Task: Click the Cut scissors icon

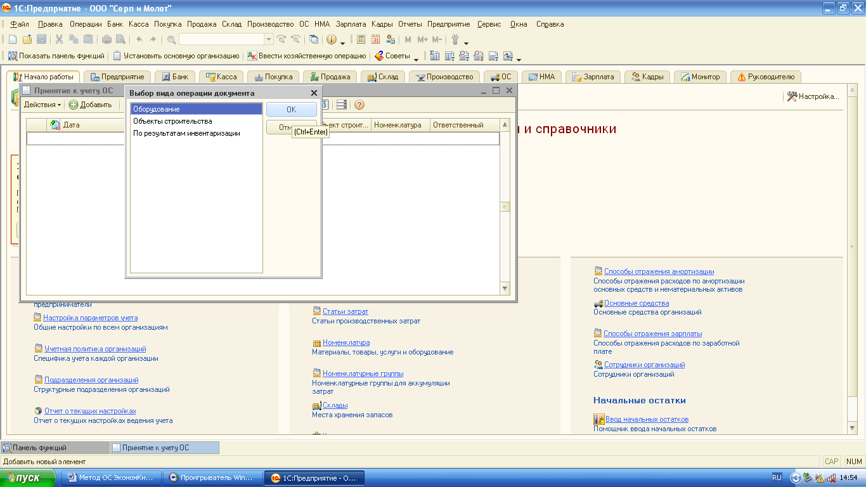Action: coord(59,39)
